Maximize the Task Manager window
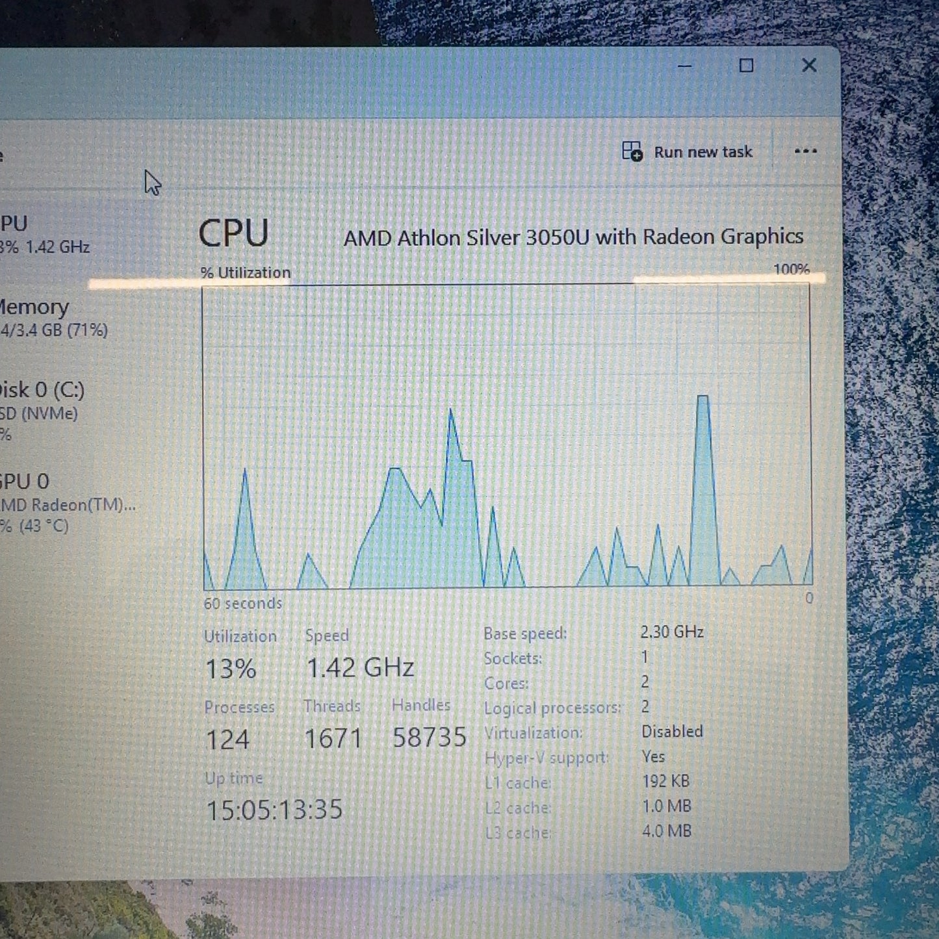 click(x=746, y=66)
